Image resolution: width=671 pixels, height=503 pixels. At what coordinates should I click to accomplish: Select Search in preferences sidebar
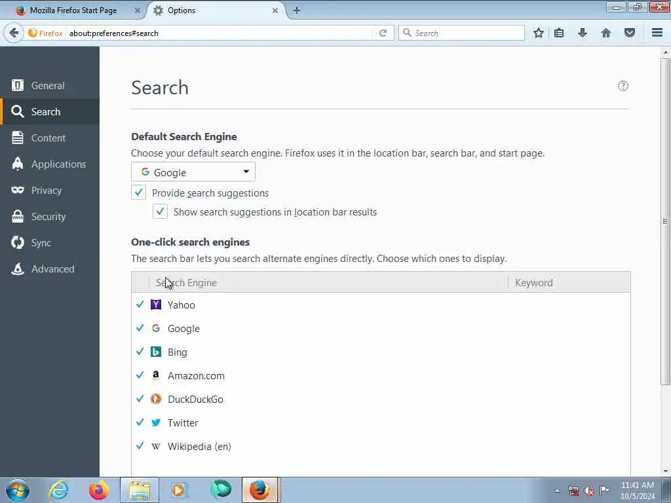pos(50,111)
